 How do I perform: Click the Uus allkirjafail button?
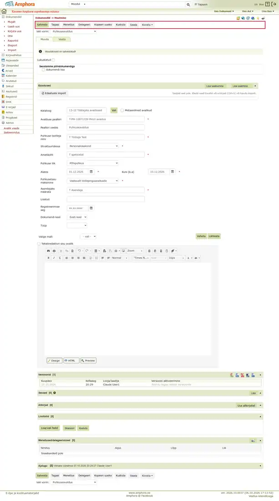(246, 405)
